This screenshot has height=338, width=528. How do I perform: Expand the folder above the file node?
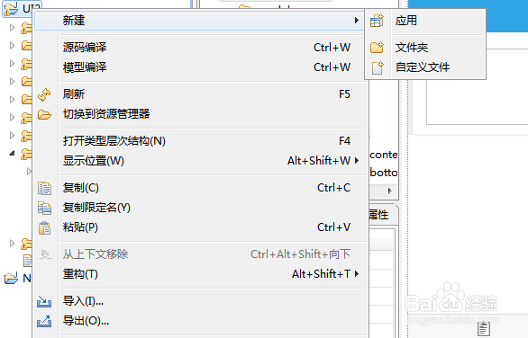point(12,243)
